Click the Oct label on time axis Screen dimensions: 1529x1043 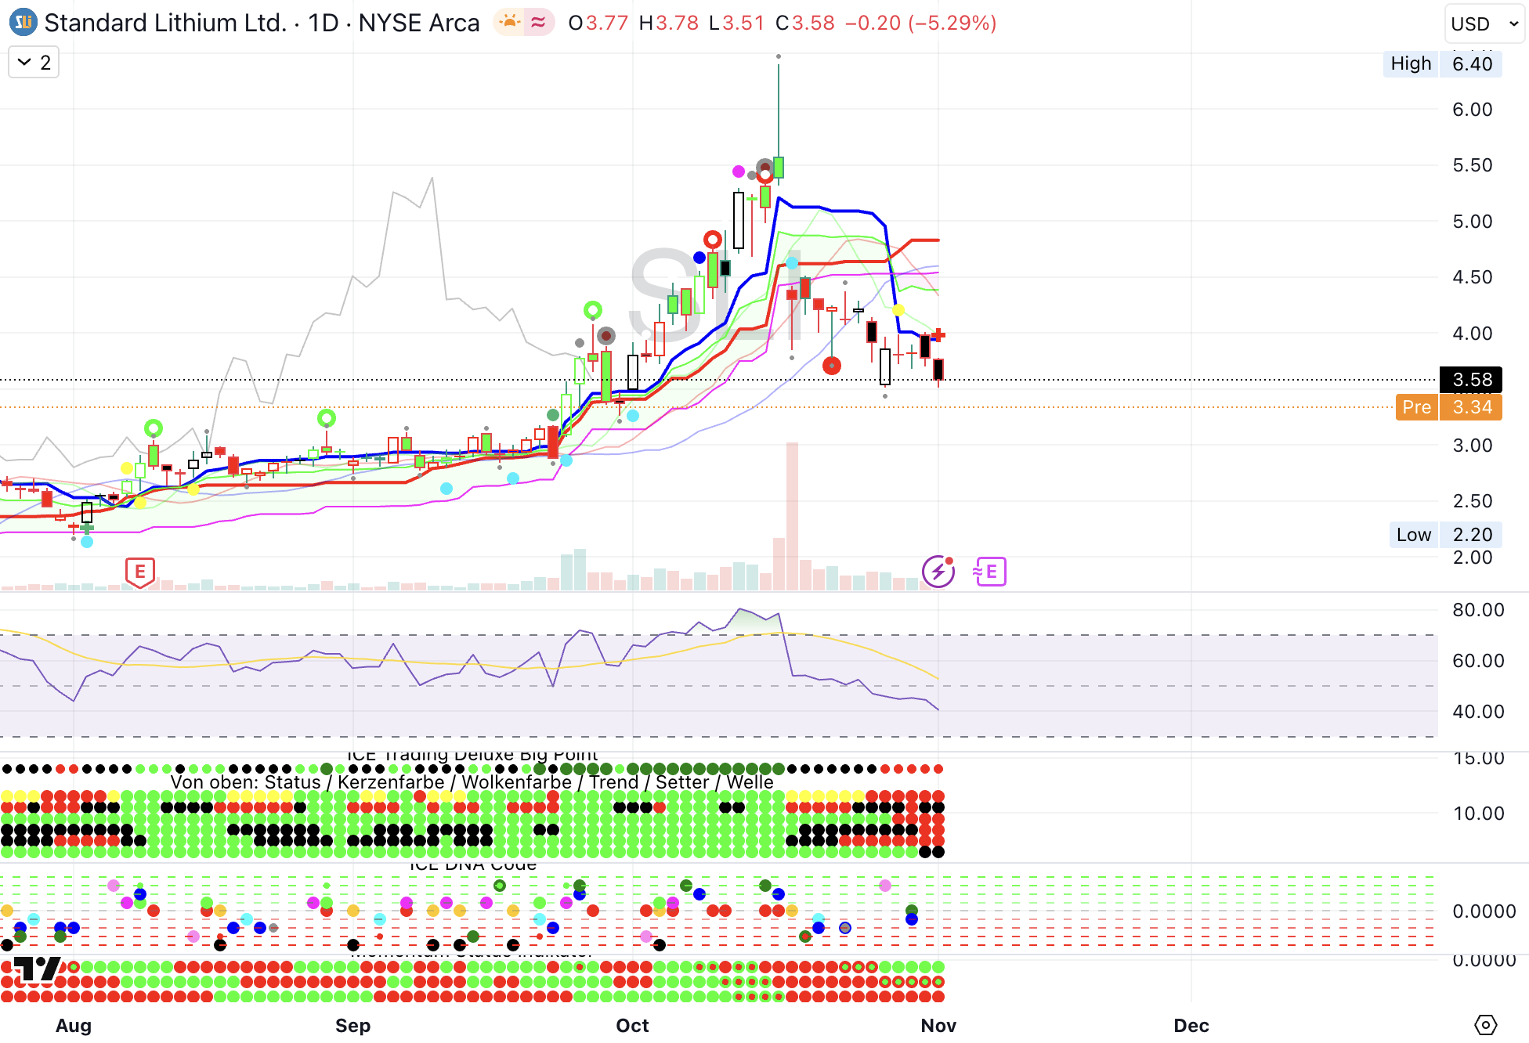coord(632,1025)
